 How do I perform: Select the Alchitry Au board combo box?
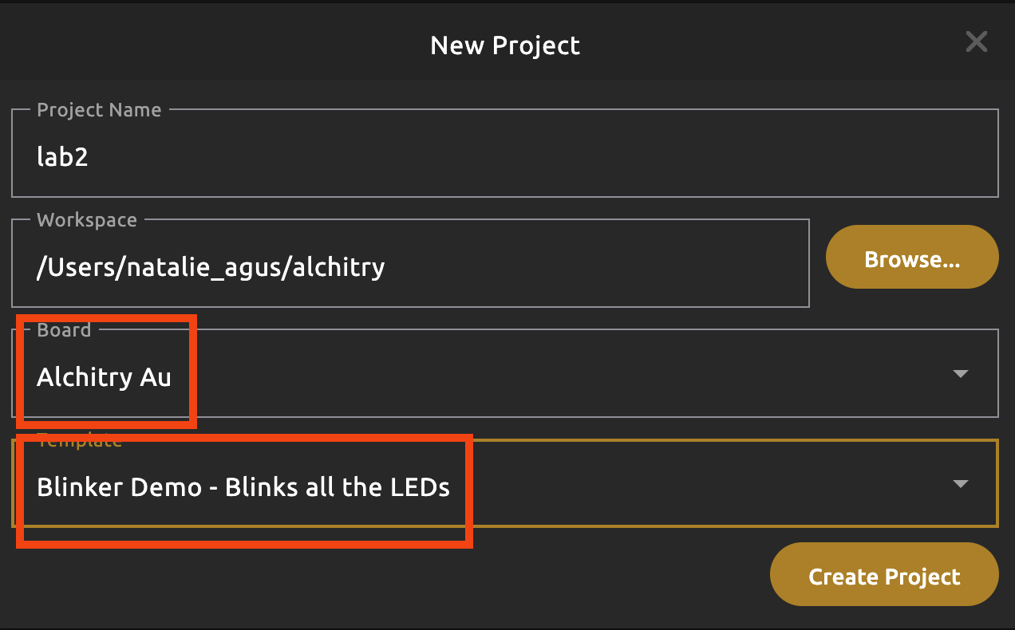[x=559, y=373]
